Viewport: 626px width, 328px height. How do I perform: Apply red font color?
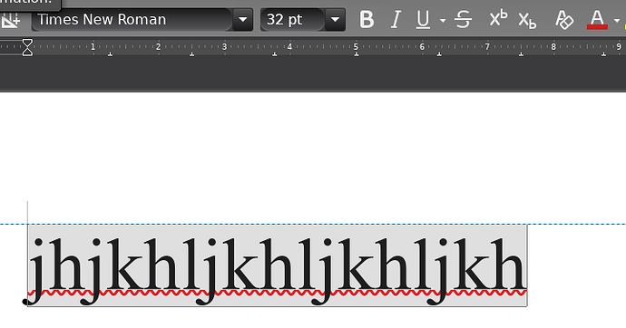point(597,20)
